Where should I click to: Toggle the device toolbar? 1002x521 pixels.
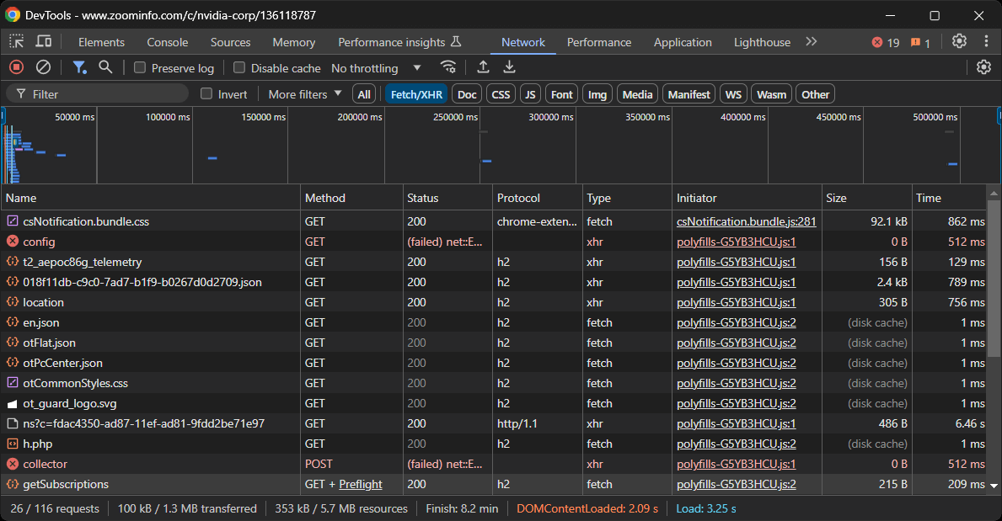[x=43, y=41]
